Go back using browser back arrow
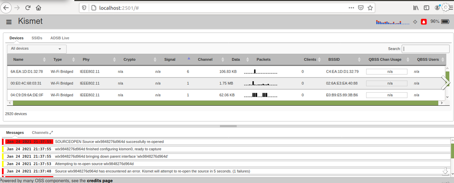Image resolution: width=454 pixels, height=183 pixels. click(6, 8)
